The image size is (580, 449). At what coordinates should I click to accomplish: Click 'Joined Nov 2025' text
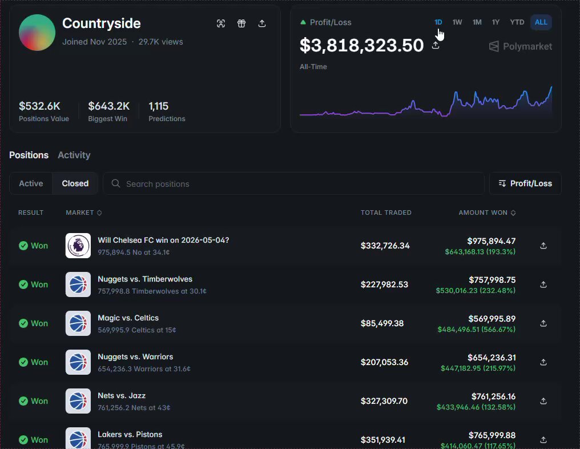pyautogui.click(x=94, y=42)
